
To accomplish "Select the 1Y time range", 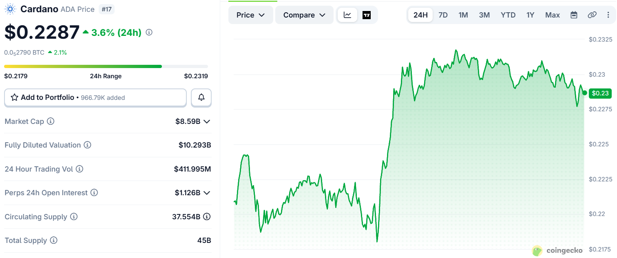I will tap(530, 15).
